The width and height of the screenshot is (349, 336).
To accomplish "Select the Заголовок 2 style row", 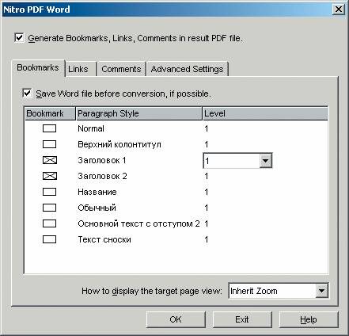I will click(176, 176).
